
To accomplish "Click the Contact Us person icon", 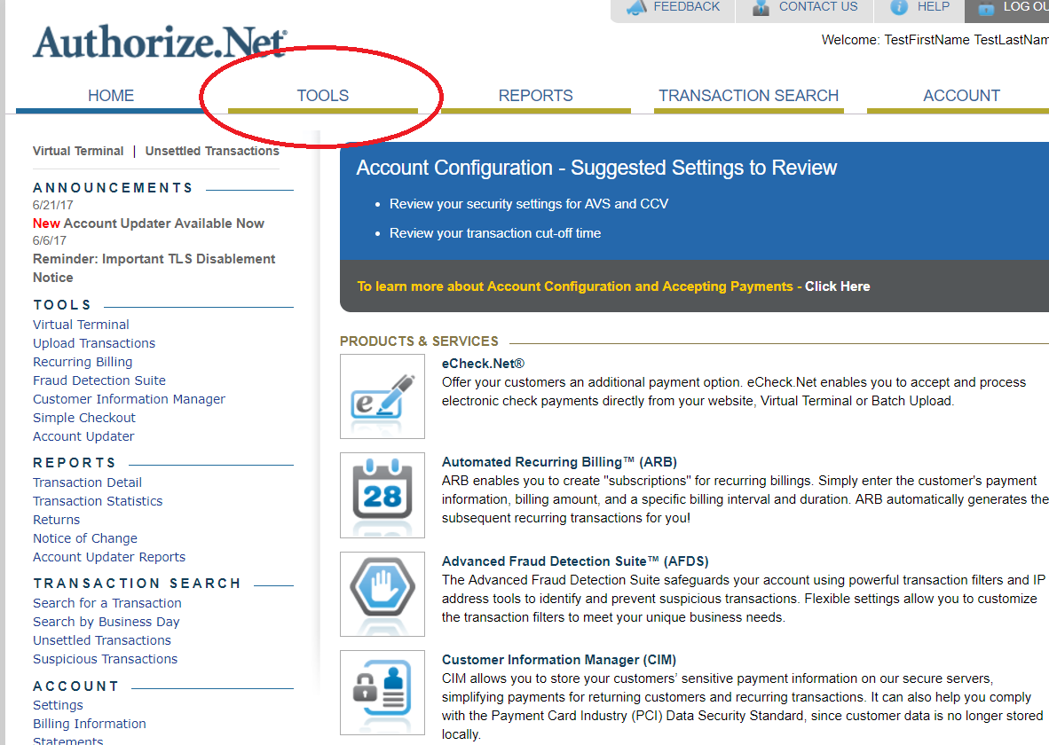I will (x=761, y=7).
